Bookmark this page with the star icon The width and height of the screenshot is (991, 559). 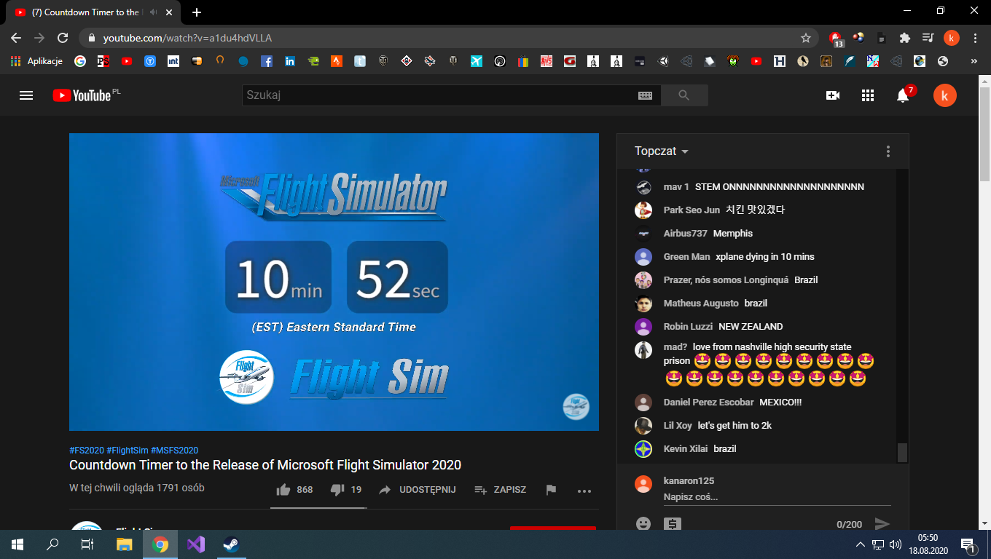pyautogui.click(x=805, y=38)
